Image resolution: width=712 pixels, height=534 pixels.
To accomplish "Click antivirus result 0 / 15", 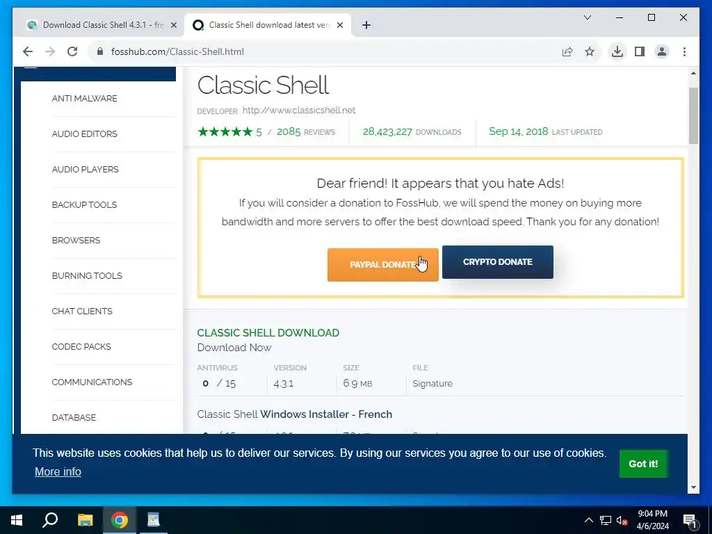I will 219,383.
